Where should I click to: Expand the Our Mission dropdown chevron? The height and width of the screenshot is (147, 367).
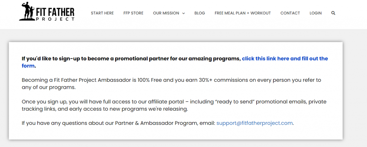[183, 14]
